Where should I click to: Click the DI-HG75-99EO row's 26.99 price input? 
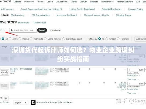(136, 70)
